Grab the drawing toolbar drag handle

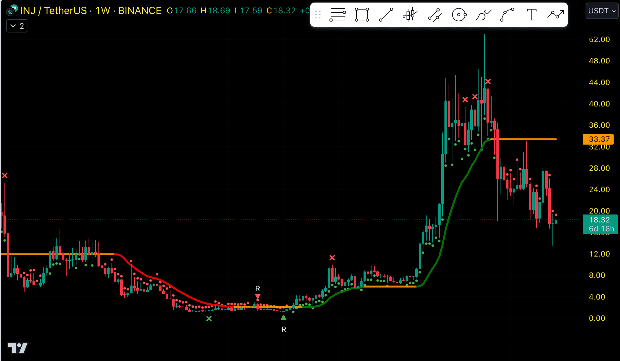tap(318, 15)
